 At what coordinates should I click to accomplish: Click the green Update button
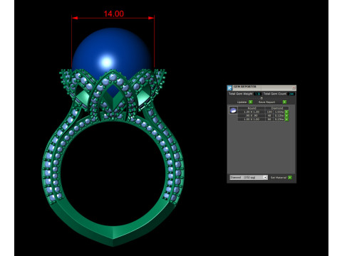point(251,102)
